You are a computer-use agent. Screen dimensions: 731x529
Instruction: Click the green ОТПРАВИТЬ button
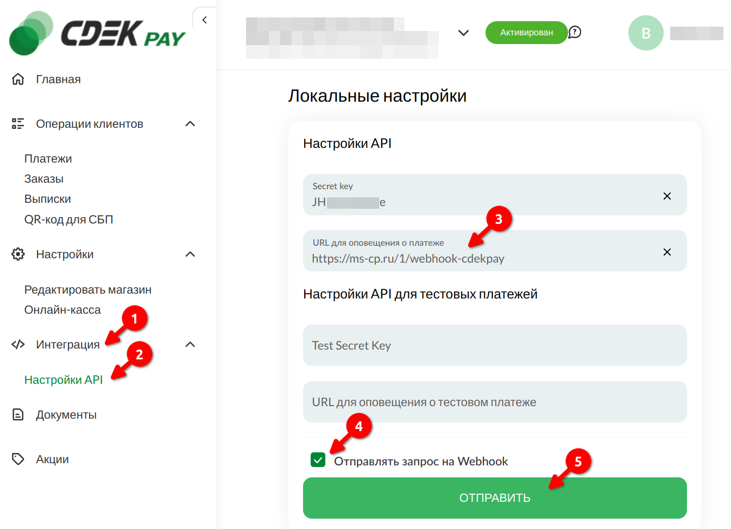pos(495,498)
